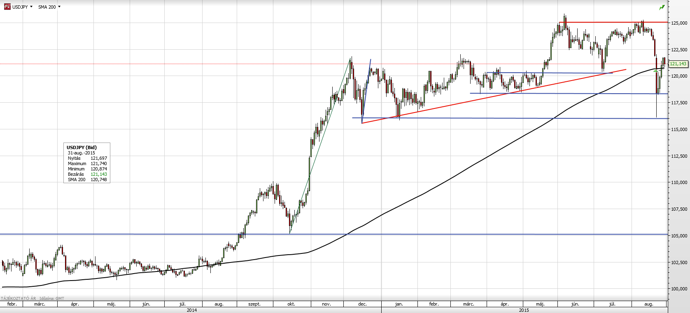Click the jún. month label under 2015
Screen dimensions: 690x313
click(x=575, y=304)
